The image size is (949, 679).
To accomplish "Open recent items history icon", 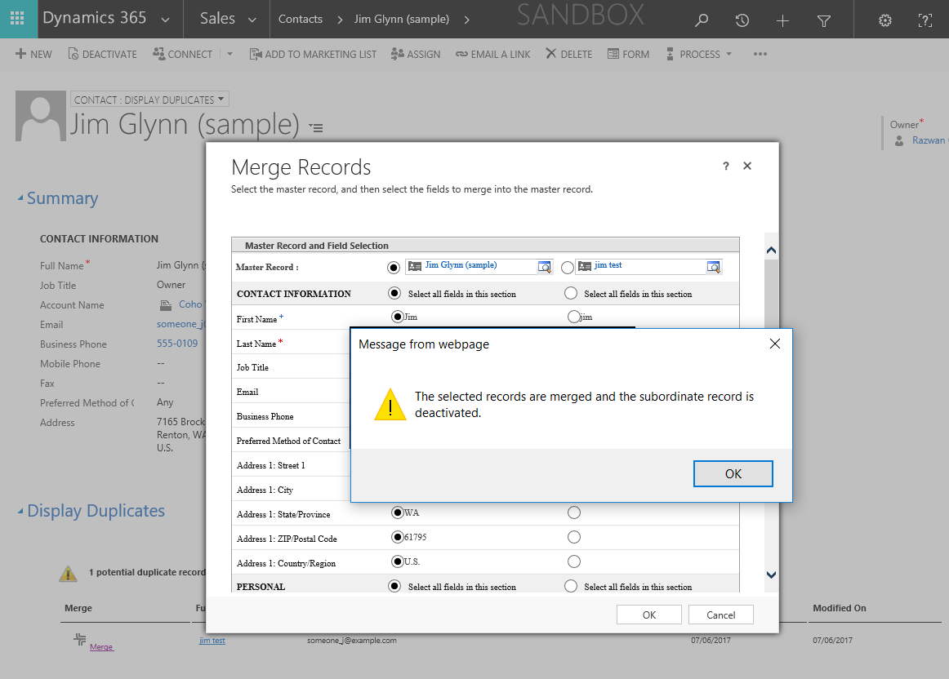I will point(742,20).
